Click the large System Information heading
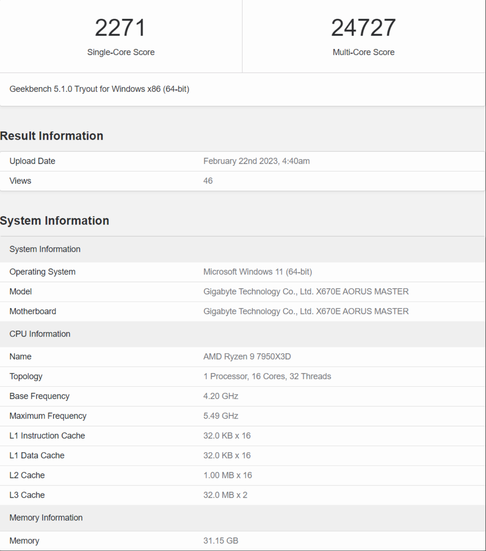The image size is (486, 551). [55, 221]
